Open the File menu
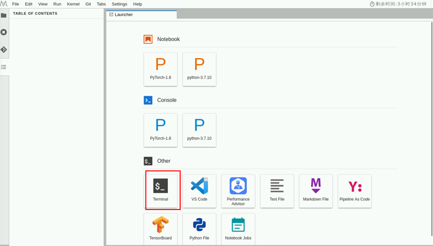 16,4
